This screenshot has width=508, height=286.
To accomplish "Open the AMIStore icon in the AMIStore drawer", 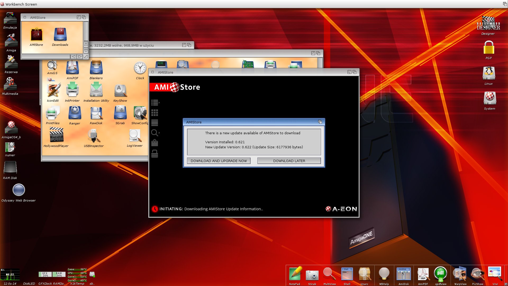I will (x=36, y=37).
